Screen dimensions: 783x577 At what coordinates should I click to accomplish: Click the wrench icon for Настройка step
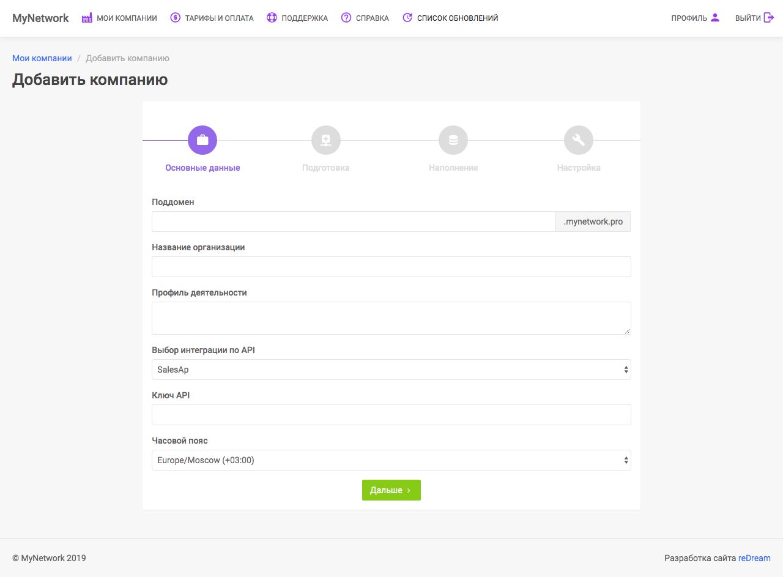pos(579,140)
